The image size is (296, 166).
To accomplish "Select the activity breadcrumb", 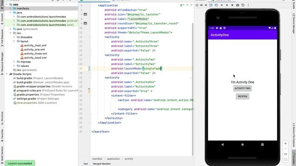I will click(x=129, y=159).
